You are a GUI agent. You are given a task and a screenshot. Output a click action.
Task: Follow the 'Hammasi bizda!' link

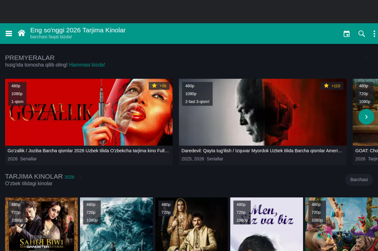87,65
